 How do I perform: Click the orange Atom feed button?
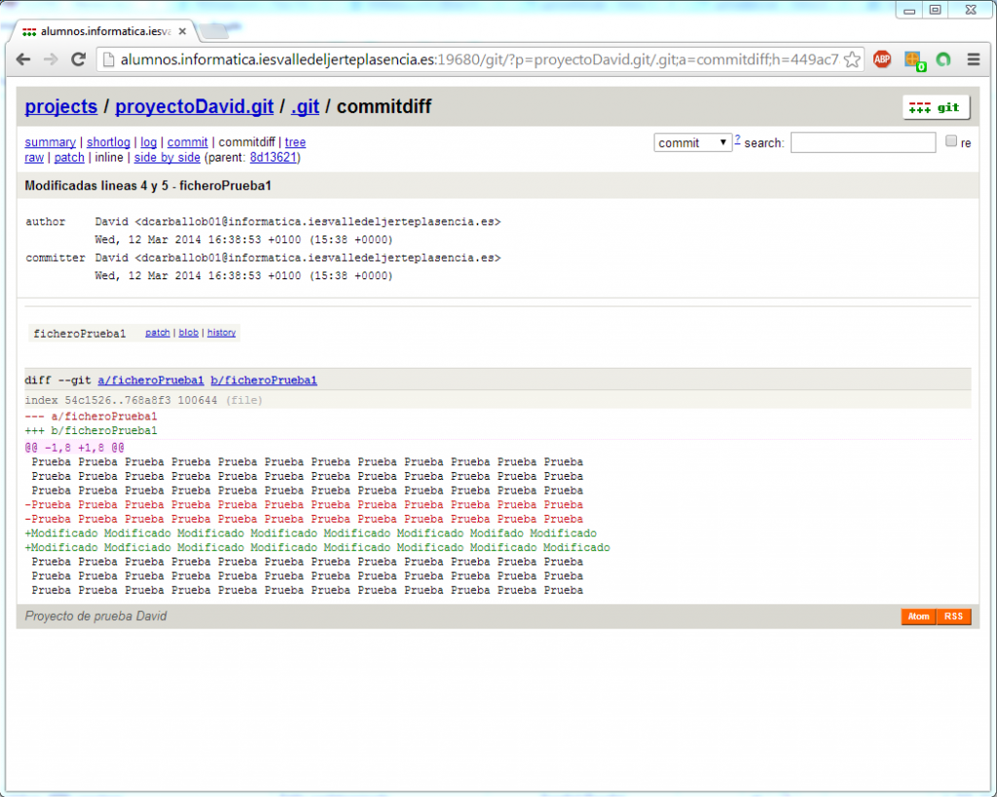[x=918, y=616]
